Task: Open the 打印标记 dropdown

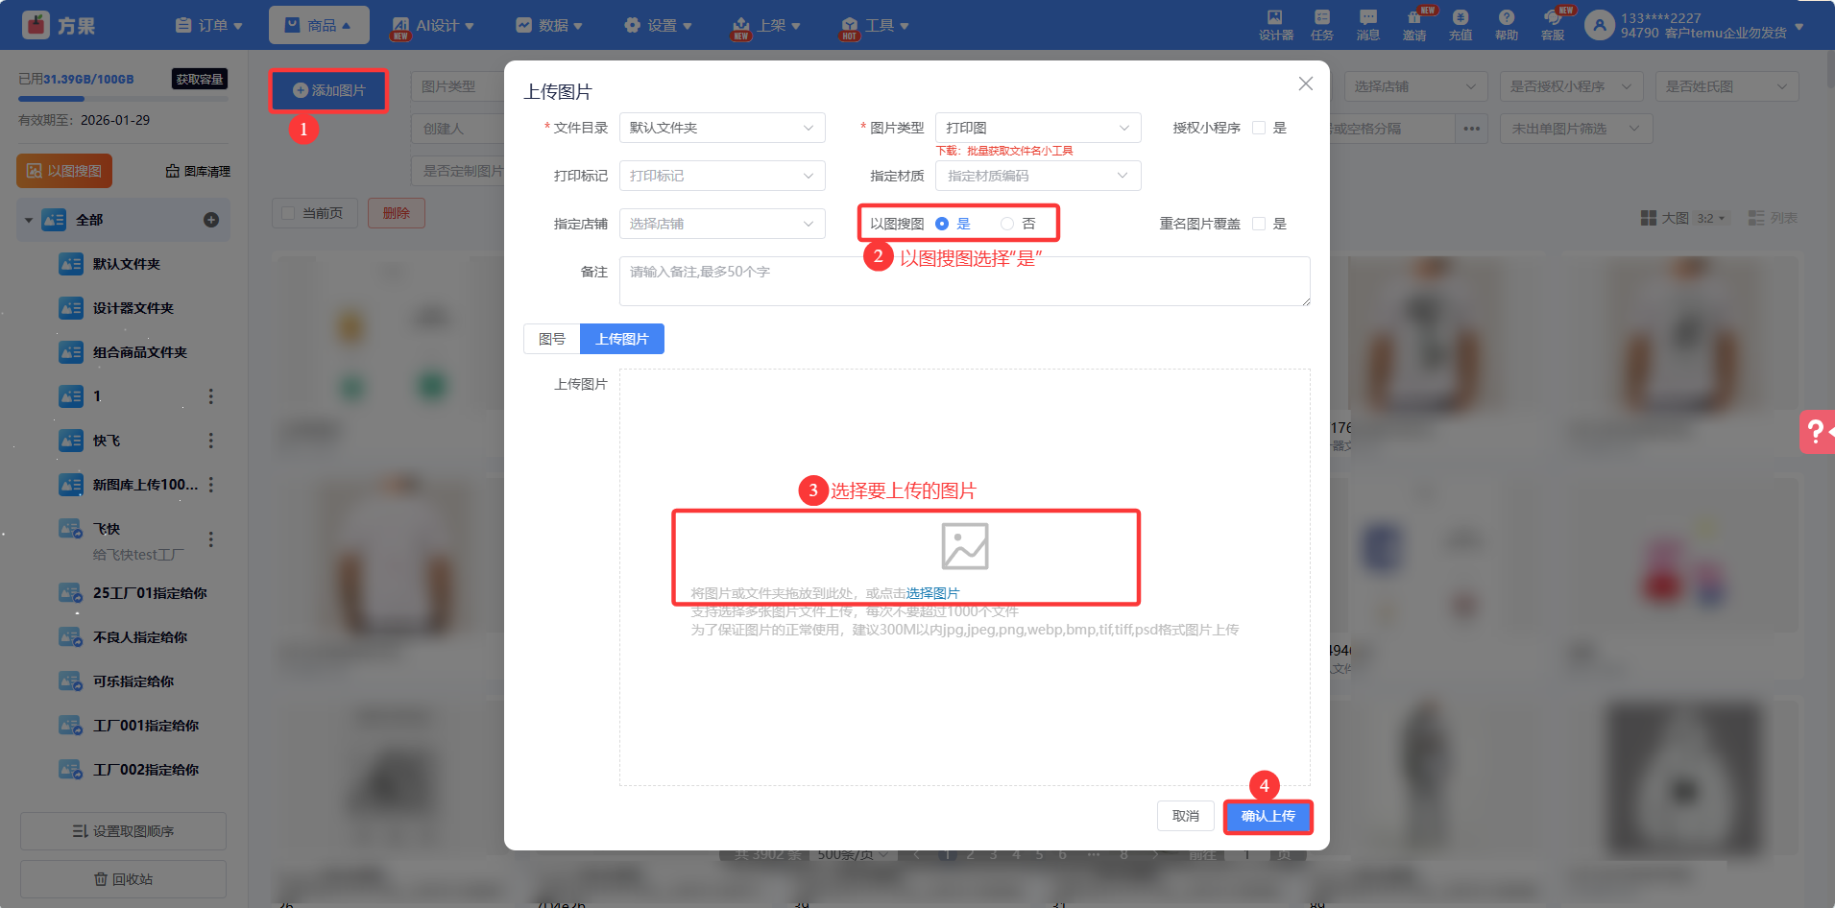Action: (x=722, y=176)
